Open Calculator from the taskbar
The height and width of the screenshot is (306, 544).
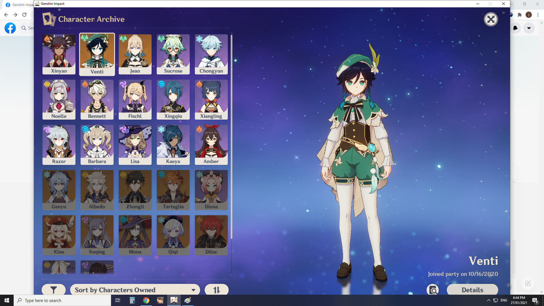pos(132,300)
